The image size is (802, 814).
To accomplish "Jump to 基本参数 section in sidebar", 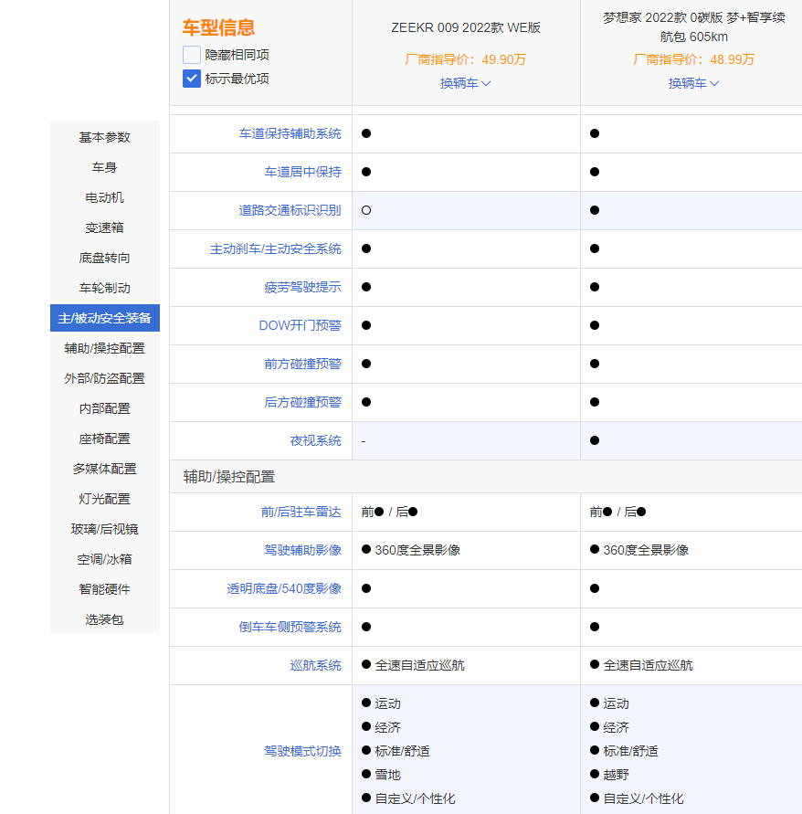I will click(105, 137).
